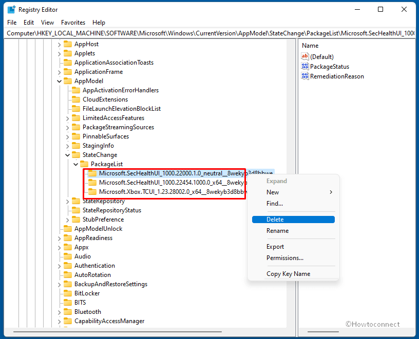This screenshot has height=339, width=419.
Task: Collapse the PackageList tree node
Action: coord(76,164)
